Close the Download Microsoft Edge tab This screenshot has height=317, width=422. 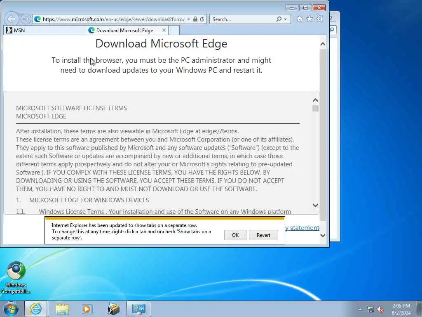click(164, 30)
